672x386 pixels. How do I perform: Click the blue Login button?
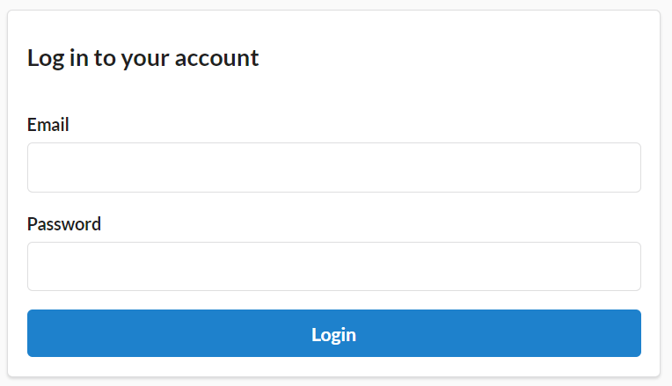tap(334, 333)
